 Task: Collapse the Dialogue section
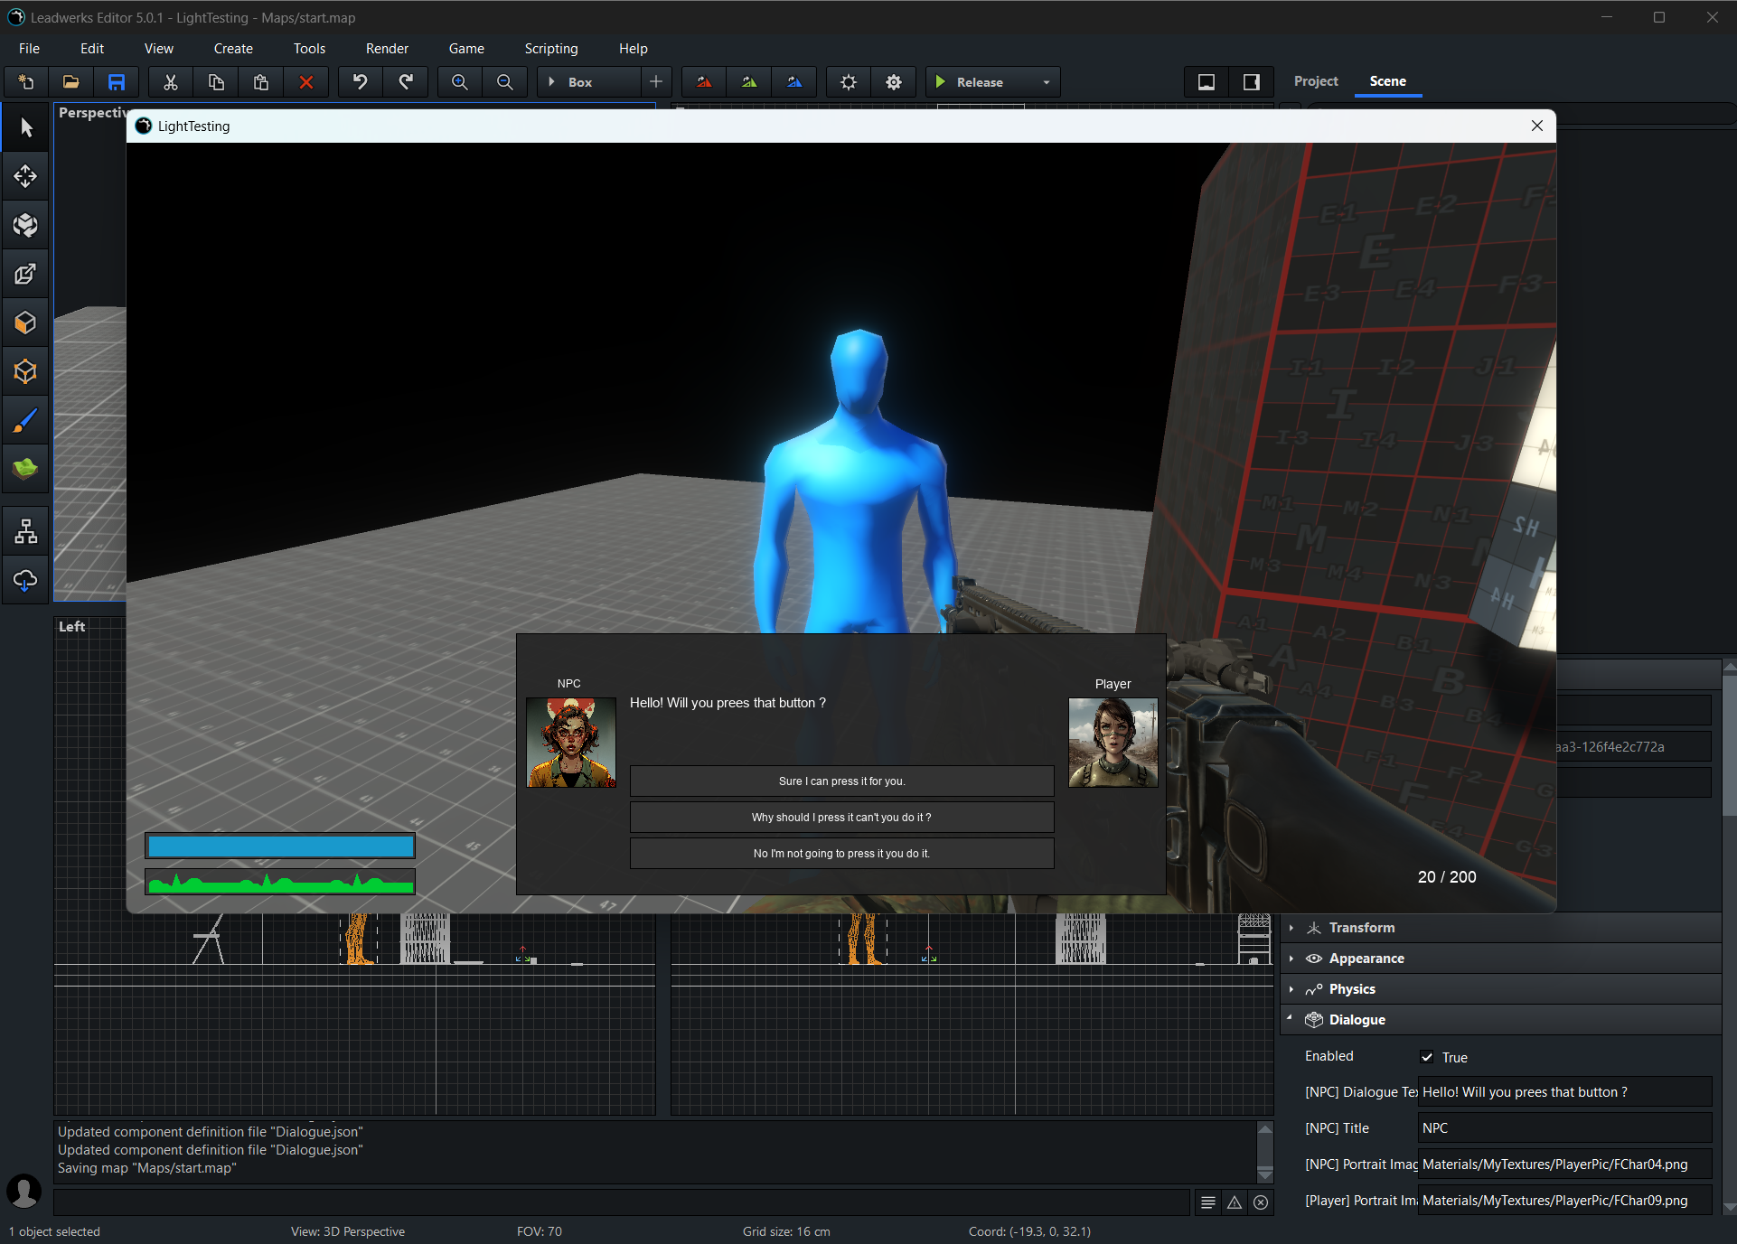coord(1357,1020)
